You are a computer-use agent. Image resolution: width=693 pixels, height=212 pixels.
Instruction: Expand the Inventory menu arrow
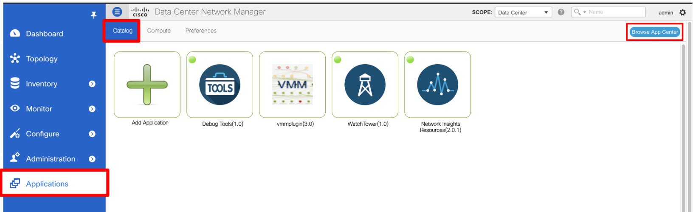pyautogui.click(x=92, y=84)
